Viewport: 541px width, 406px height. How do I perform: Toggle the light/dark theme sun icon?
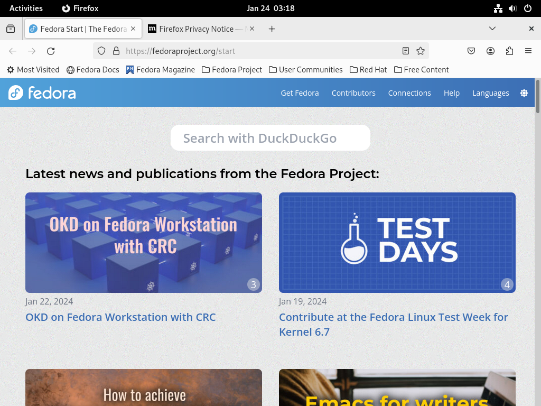tap(524, 93)
